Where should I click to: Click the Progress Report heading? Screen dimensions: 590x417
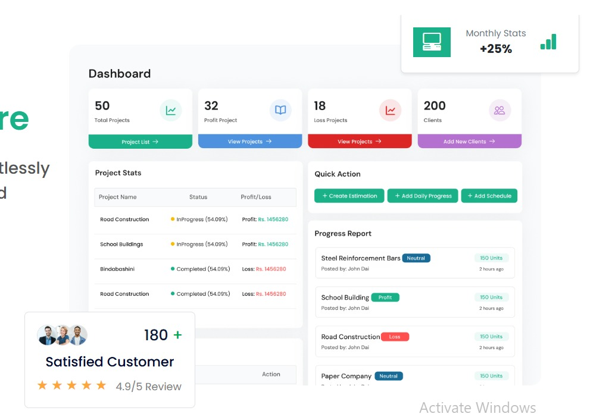[343, 234]
